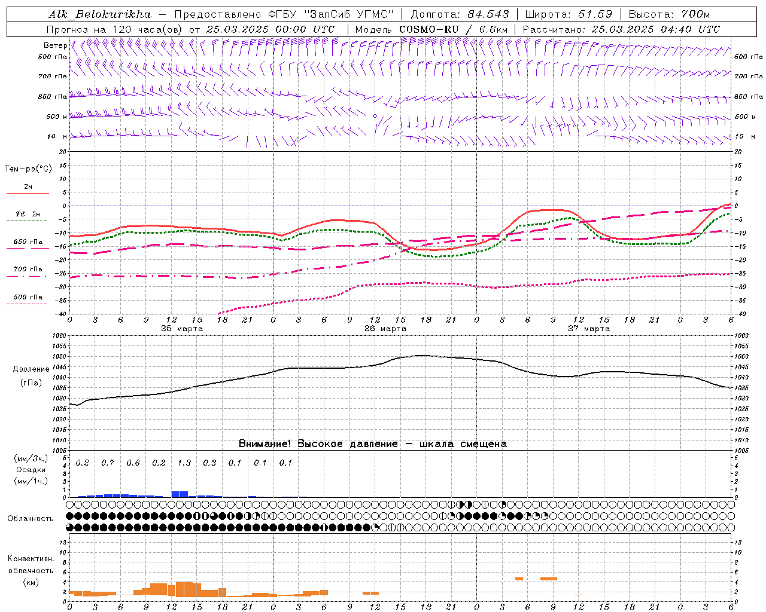Select the Высота: 700м header field

[669, 14]
